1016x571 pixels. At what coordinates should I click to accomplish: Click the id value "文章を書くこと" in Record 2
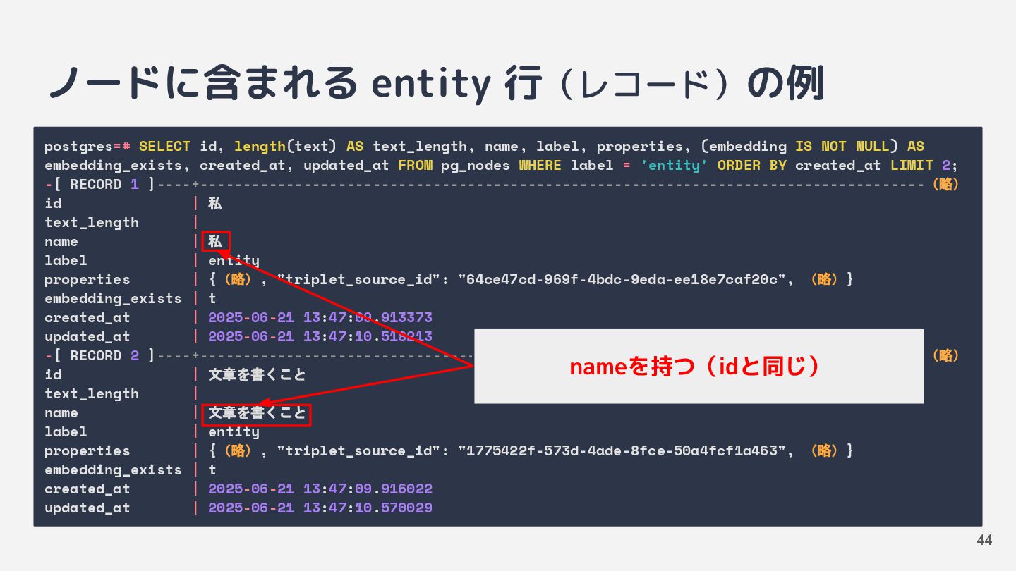(x=257, y=375)
